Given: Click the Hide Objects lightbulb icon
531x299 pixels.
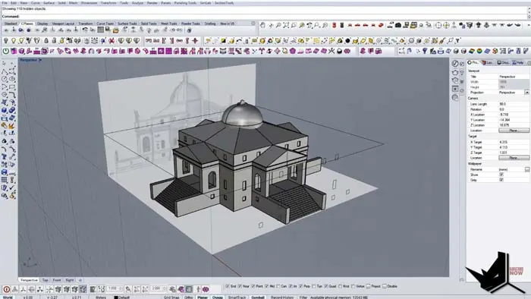Looking at the screenshot, I should coord(6,41).
